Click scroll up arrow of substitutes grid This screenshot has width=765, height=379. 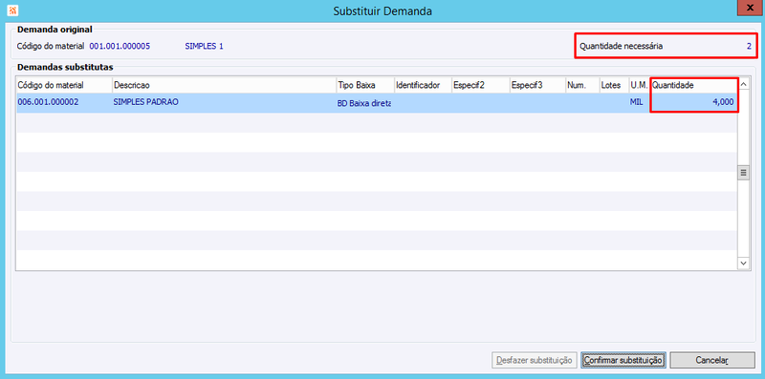pyautogui.click(x=744, y=85)
